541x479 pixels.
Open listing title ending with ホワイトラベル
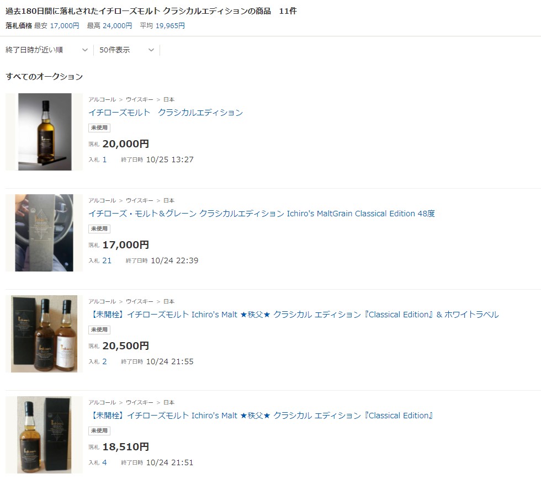[294, 315]
